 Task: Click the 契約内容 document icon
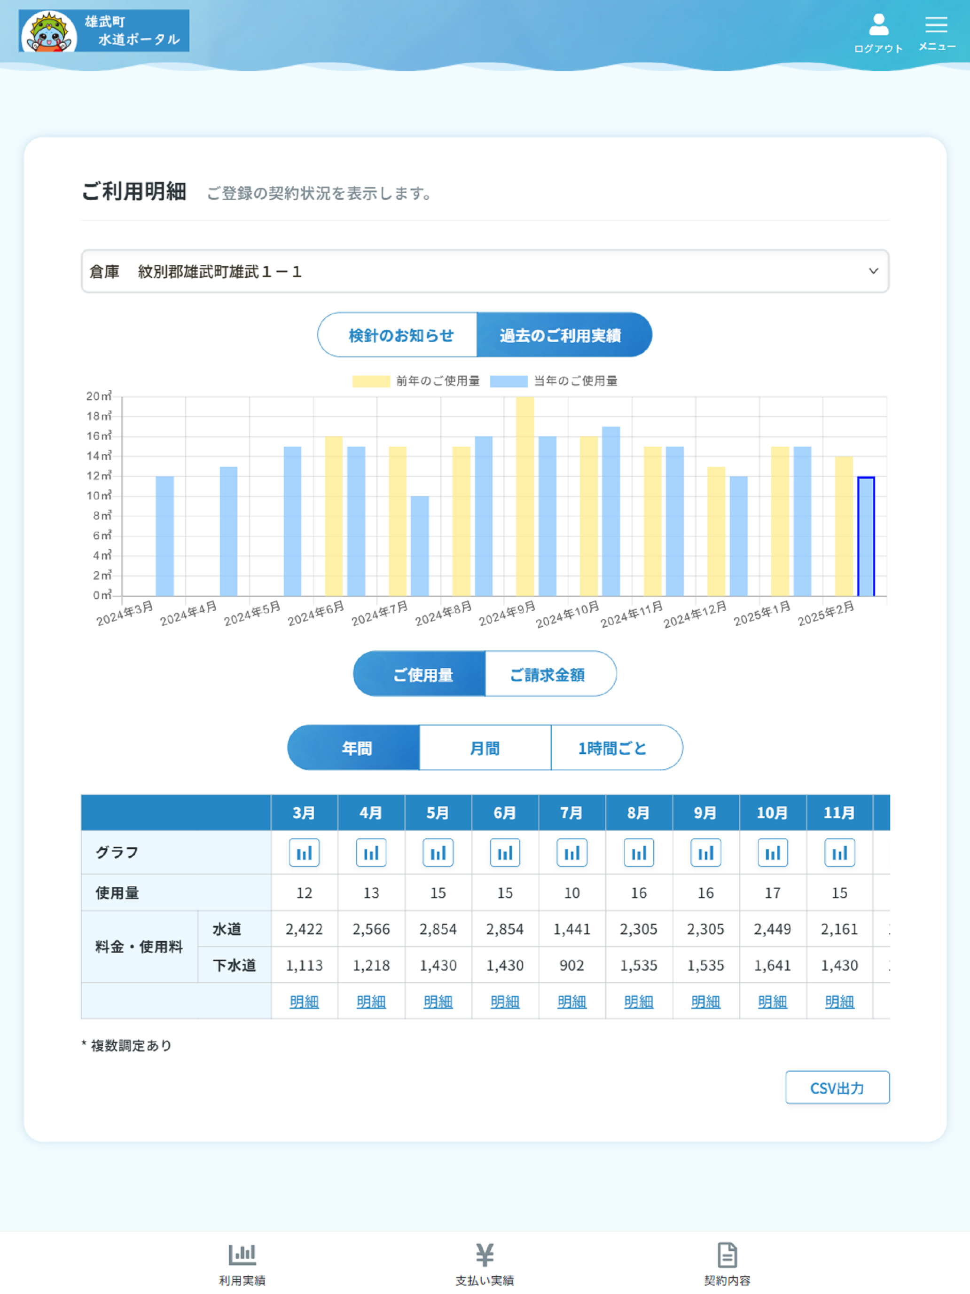[727, 1254]
